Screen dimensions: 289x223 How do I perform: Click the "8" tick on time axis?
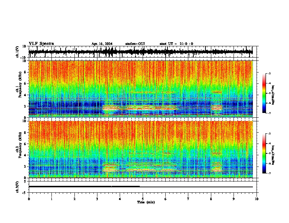(211, 199)
